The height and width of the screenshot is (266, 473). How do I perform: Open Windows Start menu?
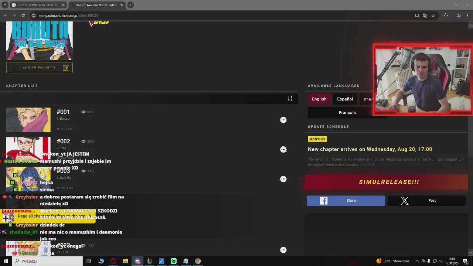[6, 261]
